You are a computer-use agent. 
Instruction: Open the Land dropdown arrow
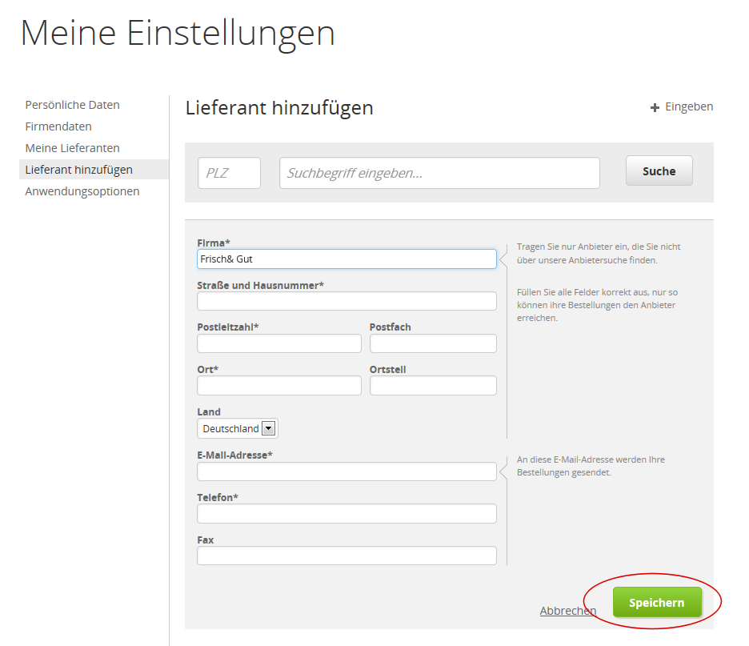pyautogui.click(x=269, y=428)
